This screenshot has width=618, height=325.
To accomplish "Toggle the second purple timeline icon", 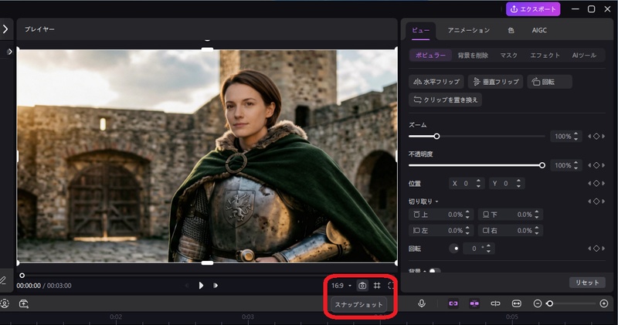I will pos(474,303).
